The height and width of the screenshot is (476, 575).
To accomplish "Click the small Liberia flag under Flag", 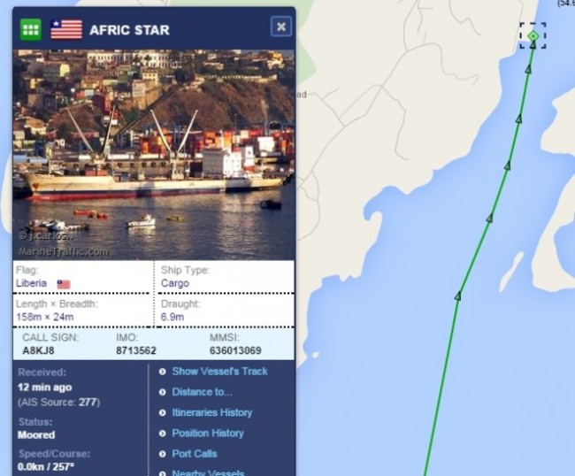I will click(x=64, y=284).
